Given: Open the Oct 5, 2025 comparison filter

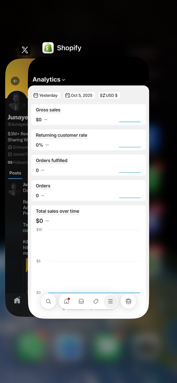Looking at the screenshot, I should tap(79, 95).
